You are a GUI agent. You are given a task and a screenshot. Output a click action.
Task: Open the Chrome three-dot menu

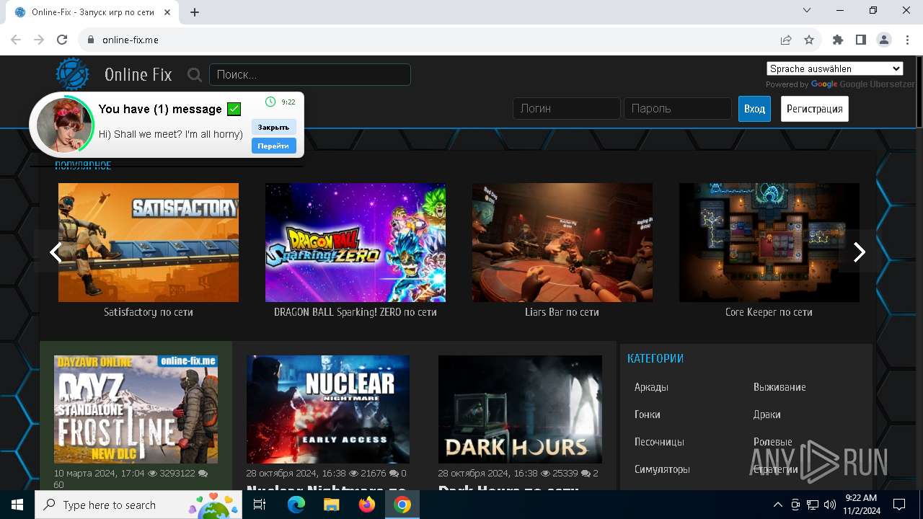[x=906, y=40]
